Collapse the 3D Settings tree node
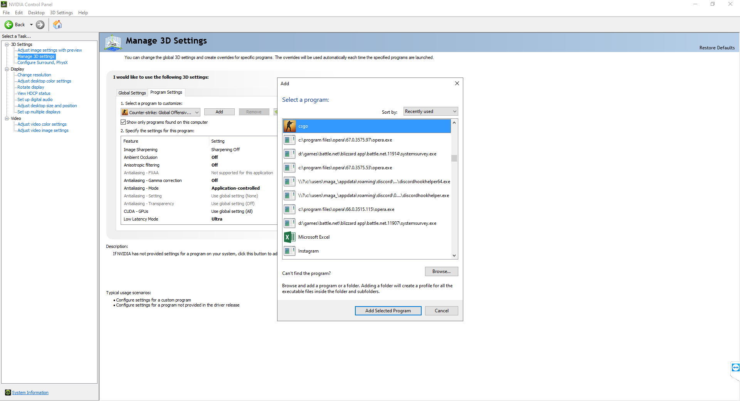The width and height of the screenshot is (740, 401). (7, 44)
